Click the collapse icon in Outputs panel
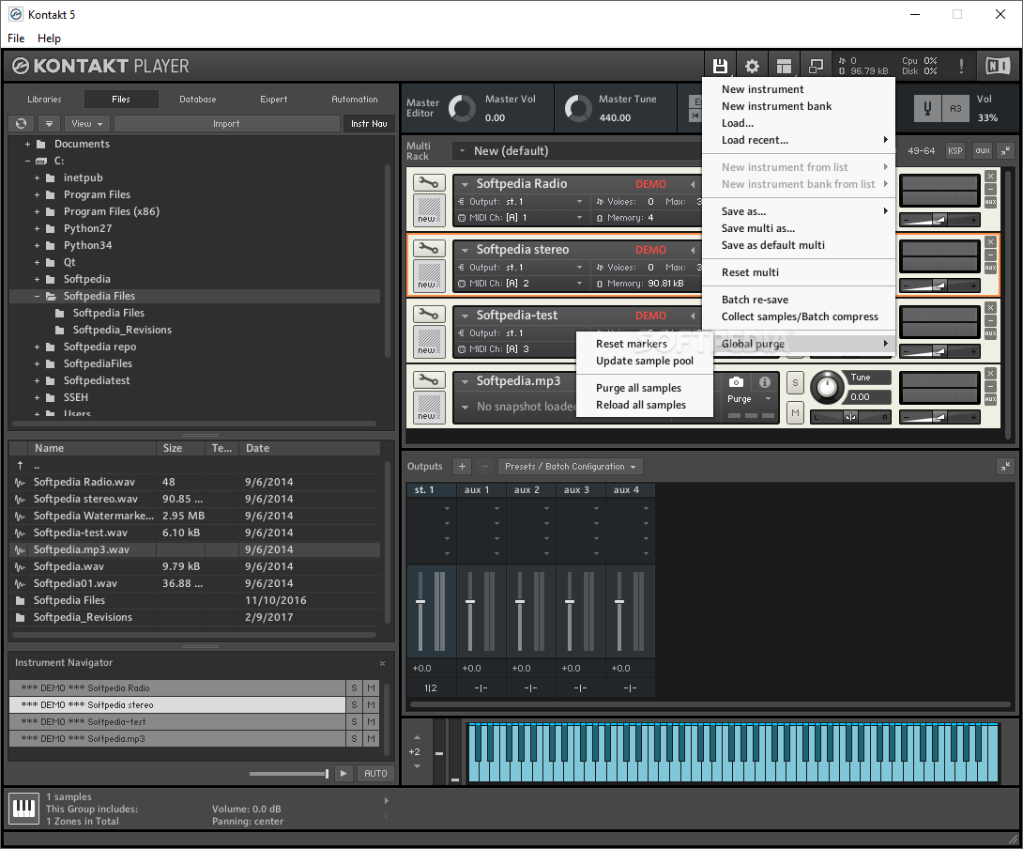This screenshot has height=849, width=1023. [1005, 467]
